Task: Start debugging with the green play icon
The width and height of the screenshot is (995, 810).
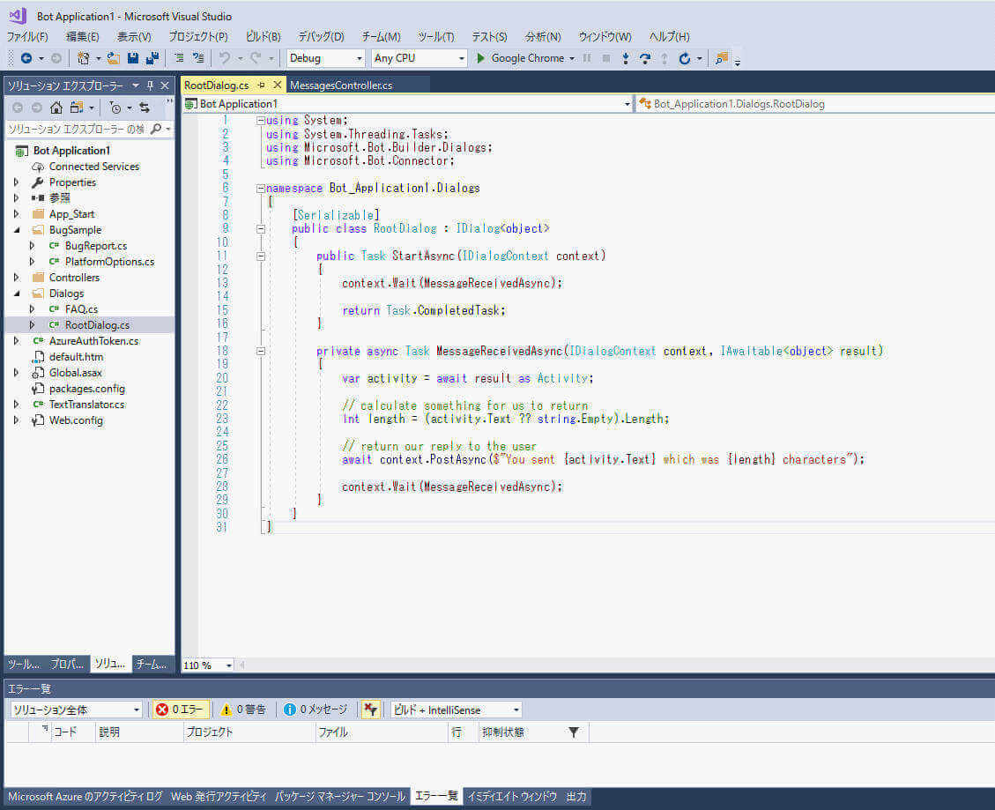Action: point(480,58)
